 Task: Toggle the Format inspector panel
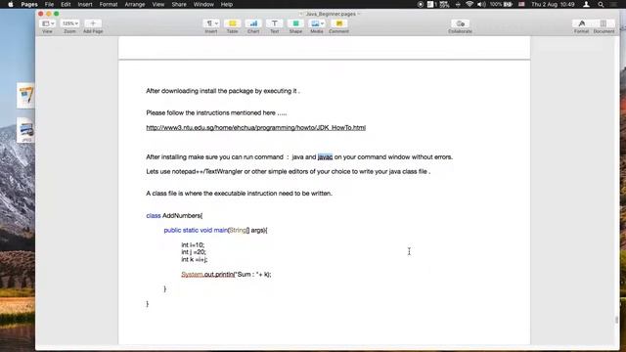coord(581,23)
